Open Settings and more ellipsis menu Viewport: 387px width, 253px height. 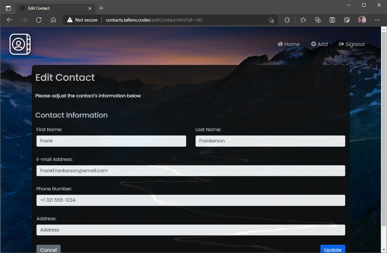coord(377,20)
